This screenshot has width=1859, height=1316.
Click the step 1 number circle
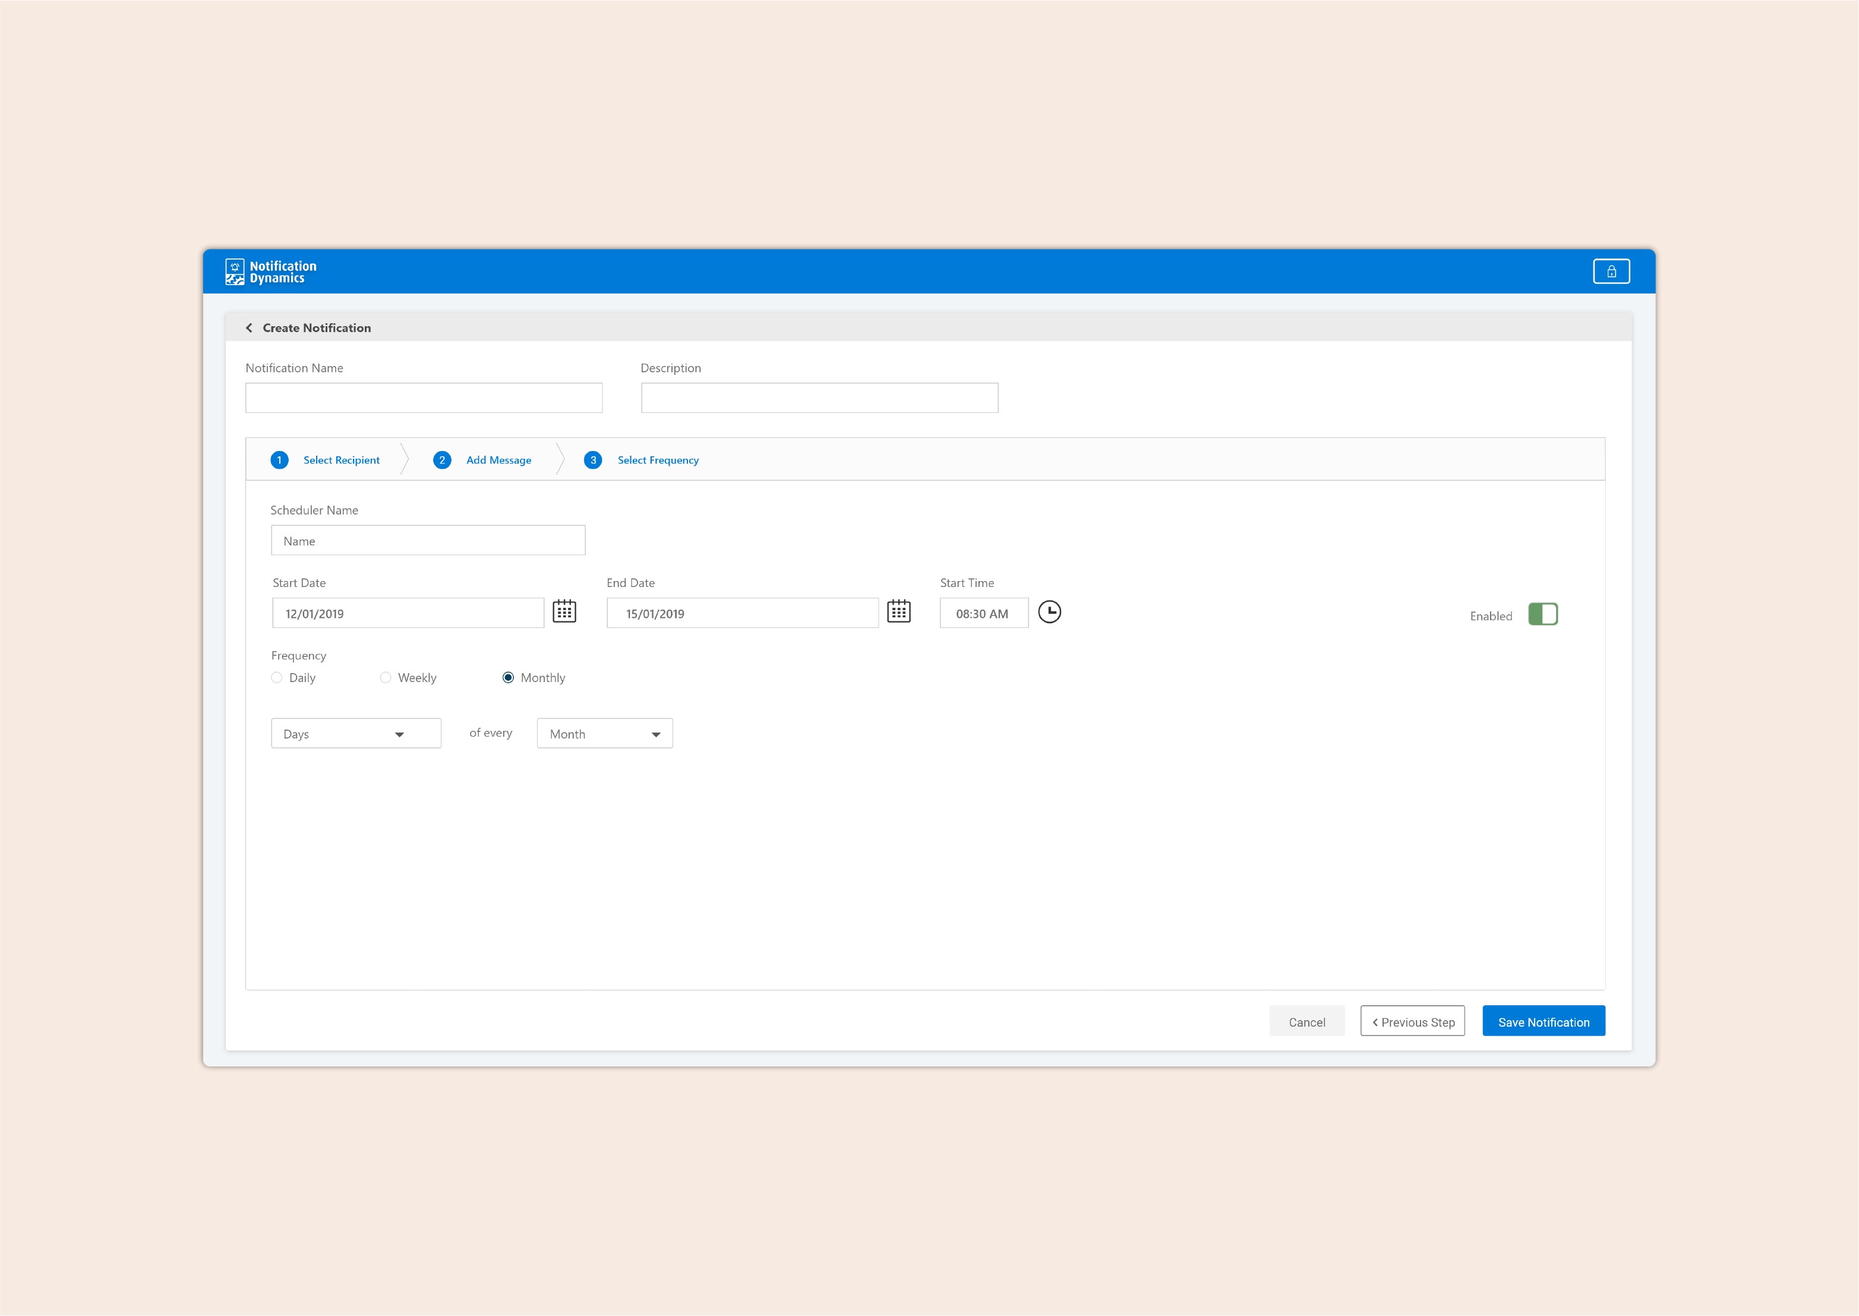[280, 459]
